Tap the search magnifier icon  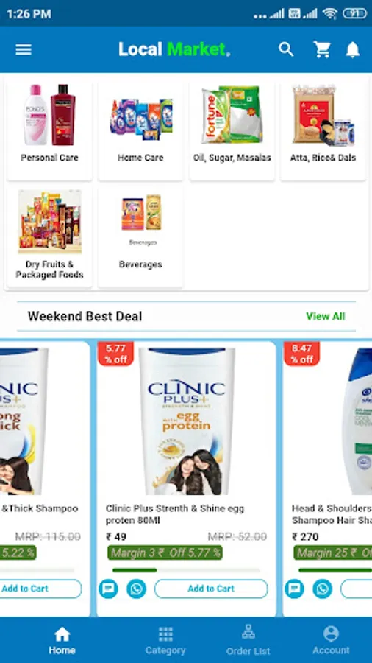pyautogui.click(x=286, y=49)
